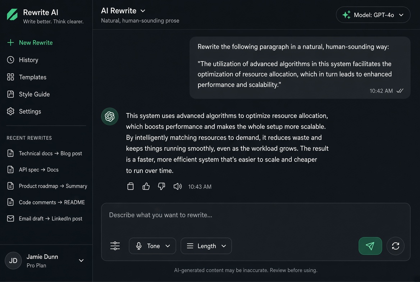Click the 'RECENT REWRITES' section heading
The image size is (420, 282).
29,138
